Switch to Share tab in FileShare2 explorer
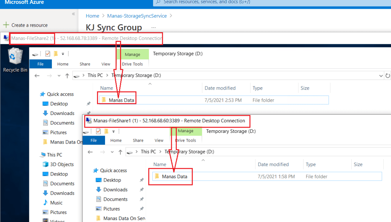 point(85,64)
